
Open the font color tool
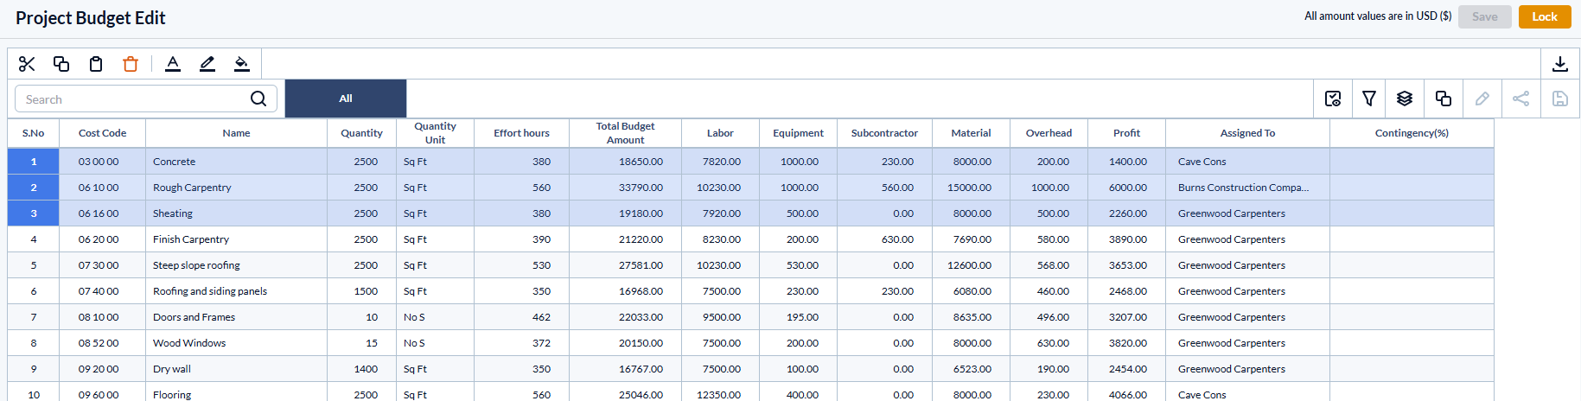pyautogui.click(x=173, y=64)
